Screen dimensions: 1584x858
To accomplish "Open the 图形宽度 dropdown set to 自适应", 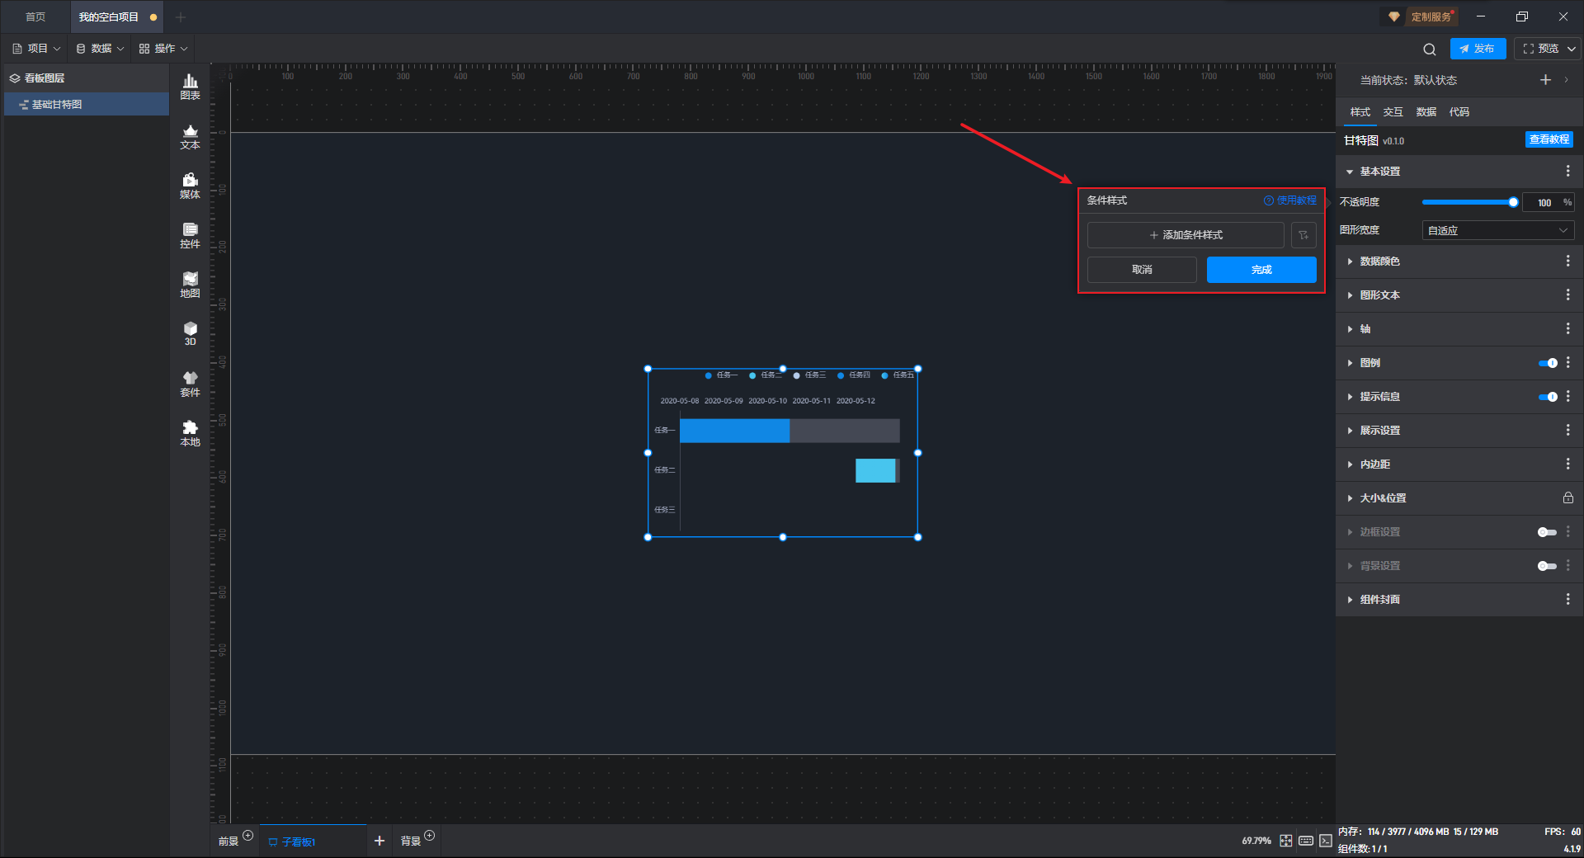I will pos(1498,230).
